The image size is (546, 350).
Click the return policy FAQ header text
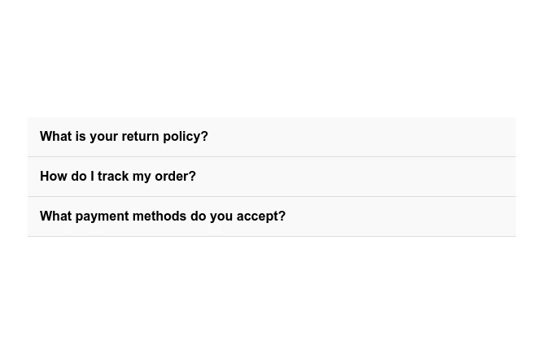point(124,137)
